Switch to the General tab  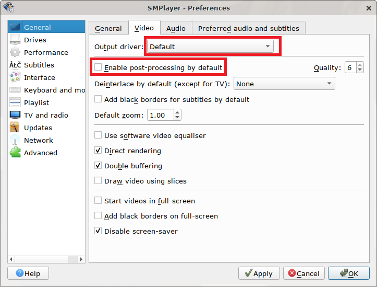108,28
